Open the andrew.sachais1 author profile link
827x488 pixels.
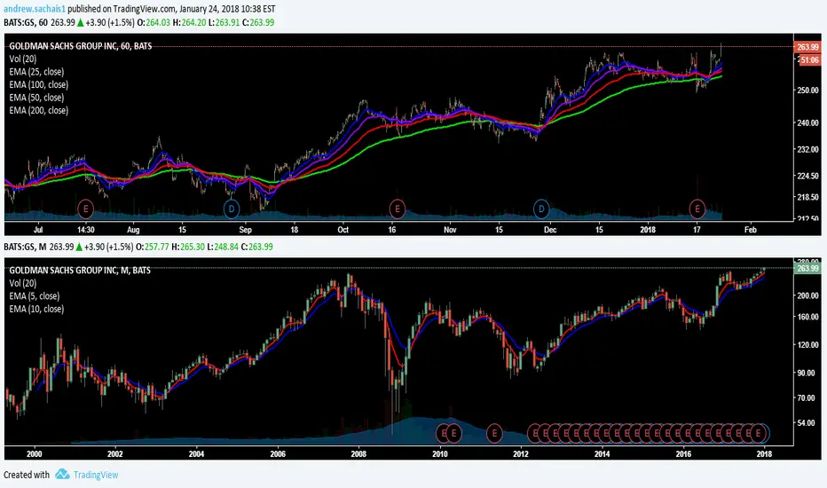35,9
